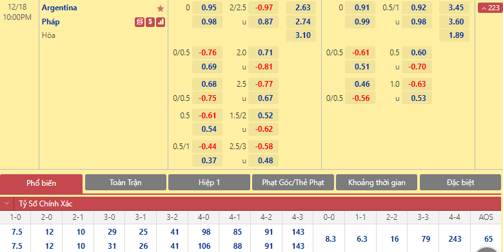Open the stacked lines icon beside Pháp
This screenshot has width=503, height=252.
coord(139,22)
